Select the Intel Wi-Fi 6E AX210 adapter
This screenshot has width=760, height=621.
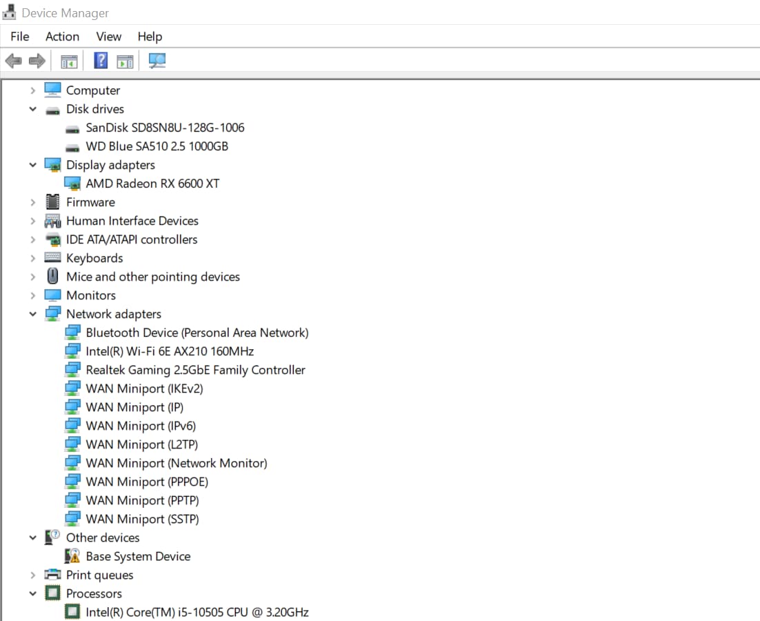170,351
